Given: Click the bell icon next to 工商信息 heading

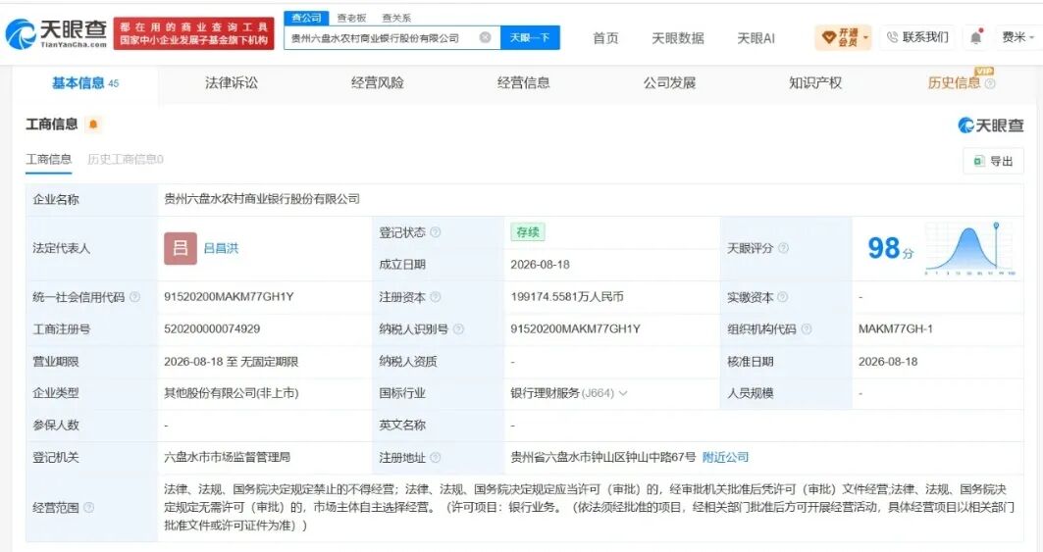Looking at the screenshot, I should point(93,125).
